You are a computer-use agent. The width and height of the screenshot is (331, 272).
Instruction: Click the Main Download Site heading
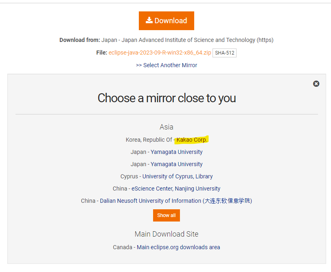tap(167, 234)
